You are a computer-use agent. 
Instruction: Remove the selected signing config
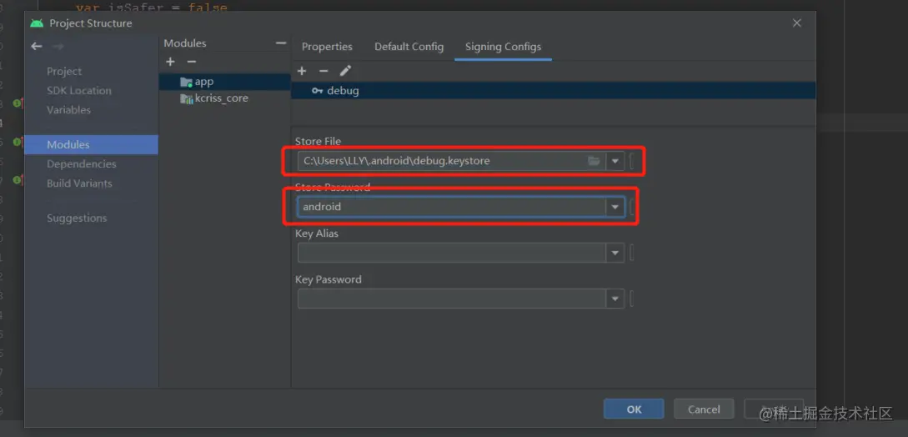[324, 71]
